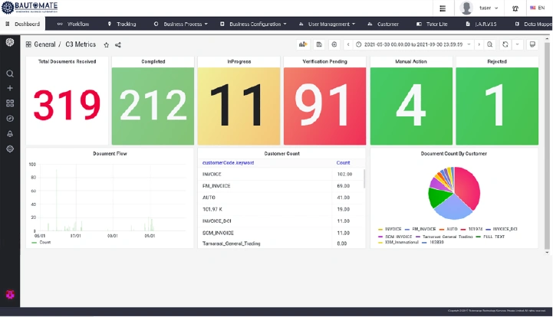Share the C3 Metrics dashboard
This screenshot has width=553, height=317.
[x=118, y=44]
